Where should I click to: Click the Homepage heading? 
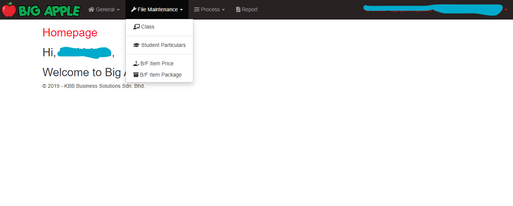click(70, 33)
